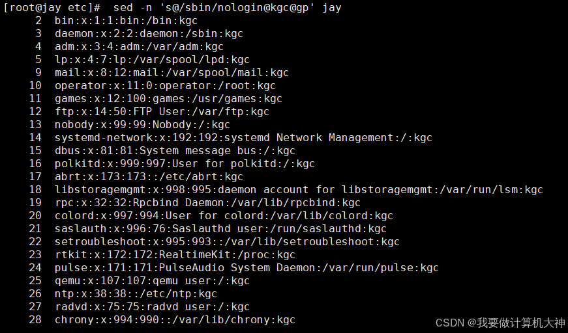
Task: Select the libstoragemgmt daemon account line
Action: [x=299, y=190]
